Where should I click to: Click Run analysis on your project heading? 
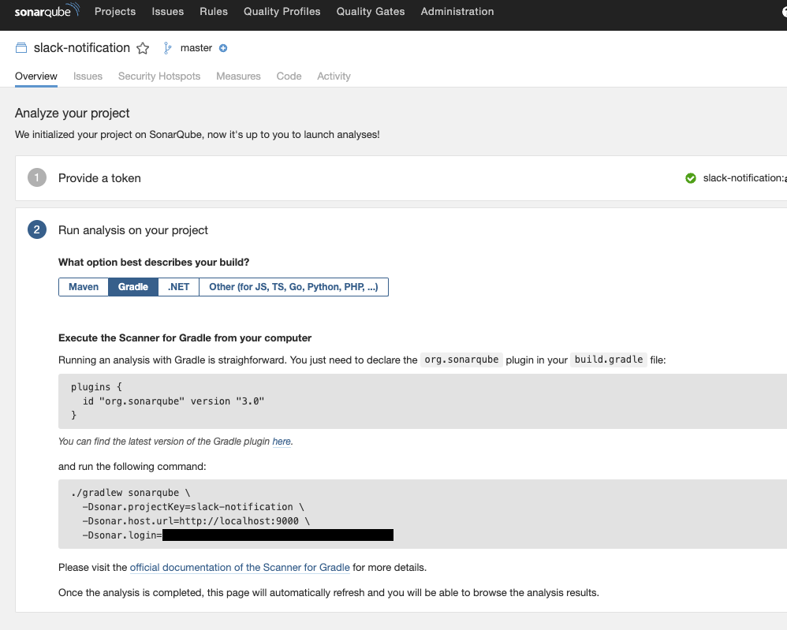[x=133, y=230]
